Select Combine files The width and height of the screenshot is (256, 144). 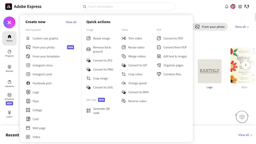pos(169,74)
